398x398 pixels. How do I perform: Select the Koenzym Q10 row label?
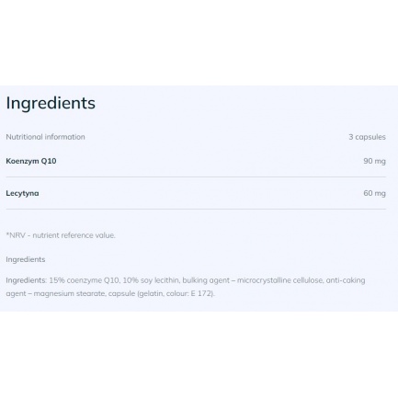[31, 161]
